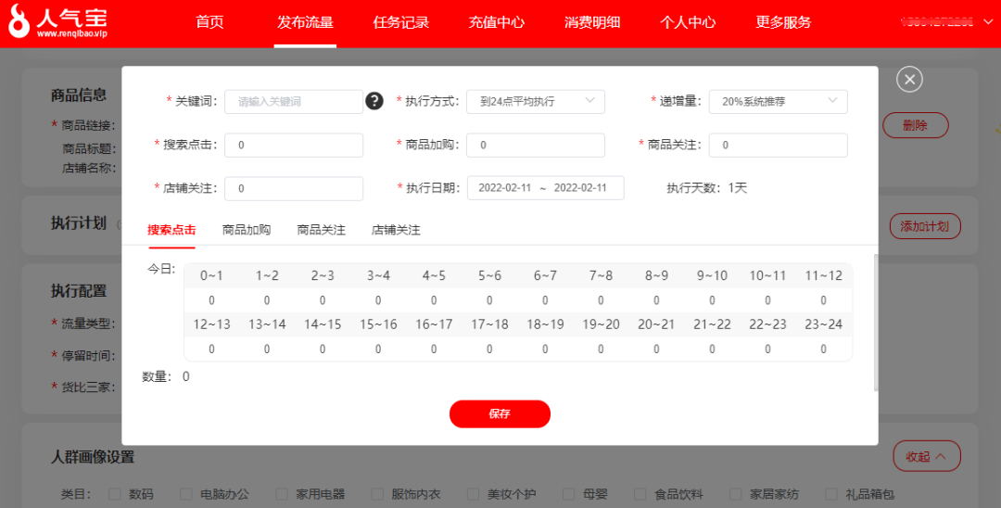This screenshot has width=1001, height=508.
Task: Expand the 递增量 dropdown
Action: pos(778,101)
